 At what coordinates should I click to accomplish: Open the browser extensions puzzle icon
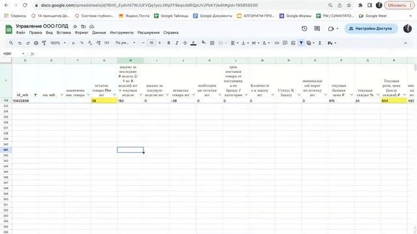[x=360, y=5]
